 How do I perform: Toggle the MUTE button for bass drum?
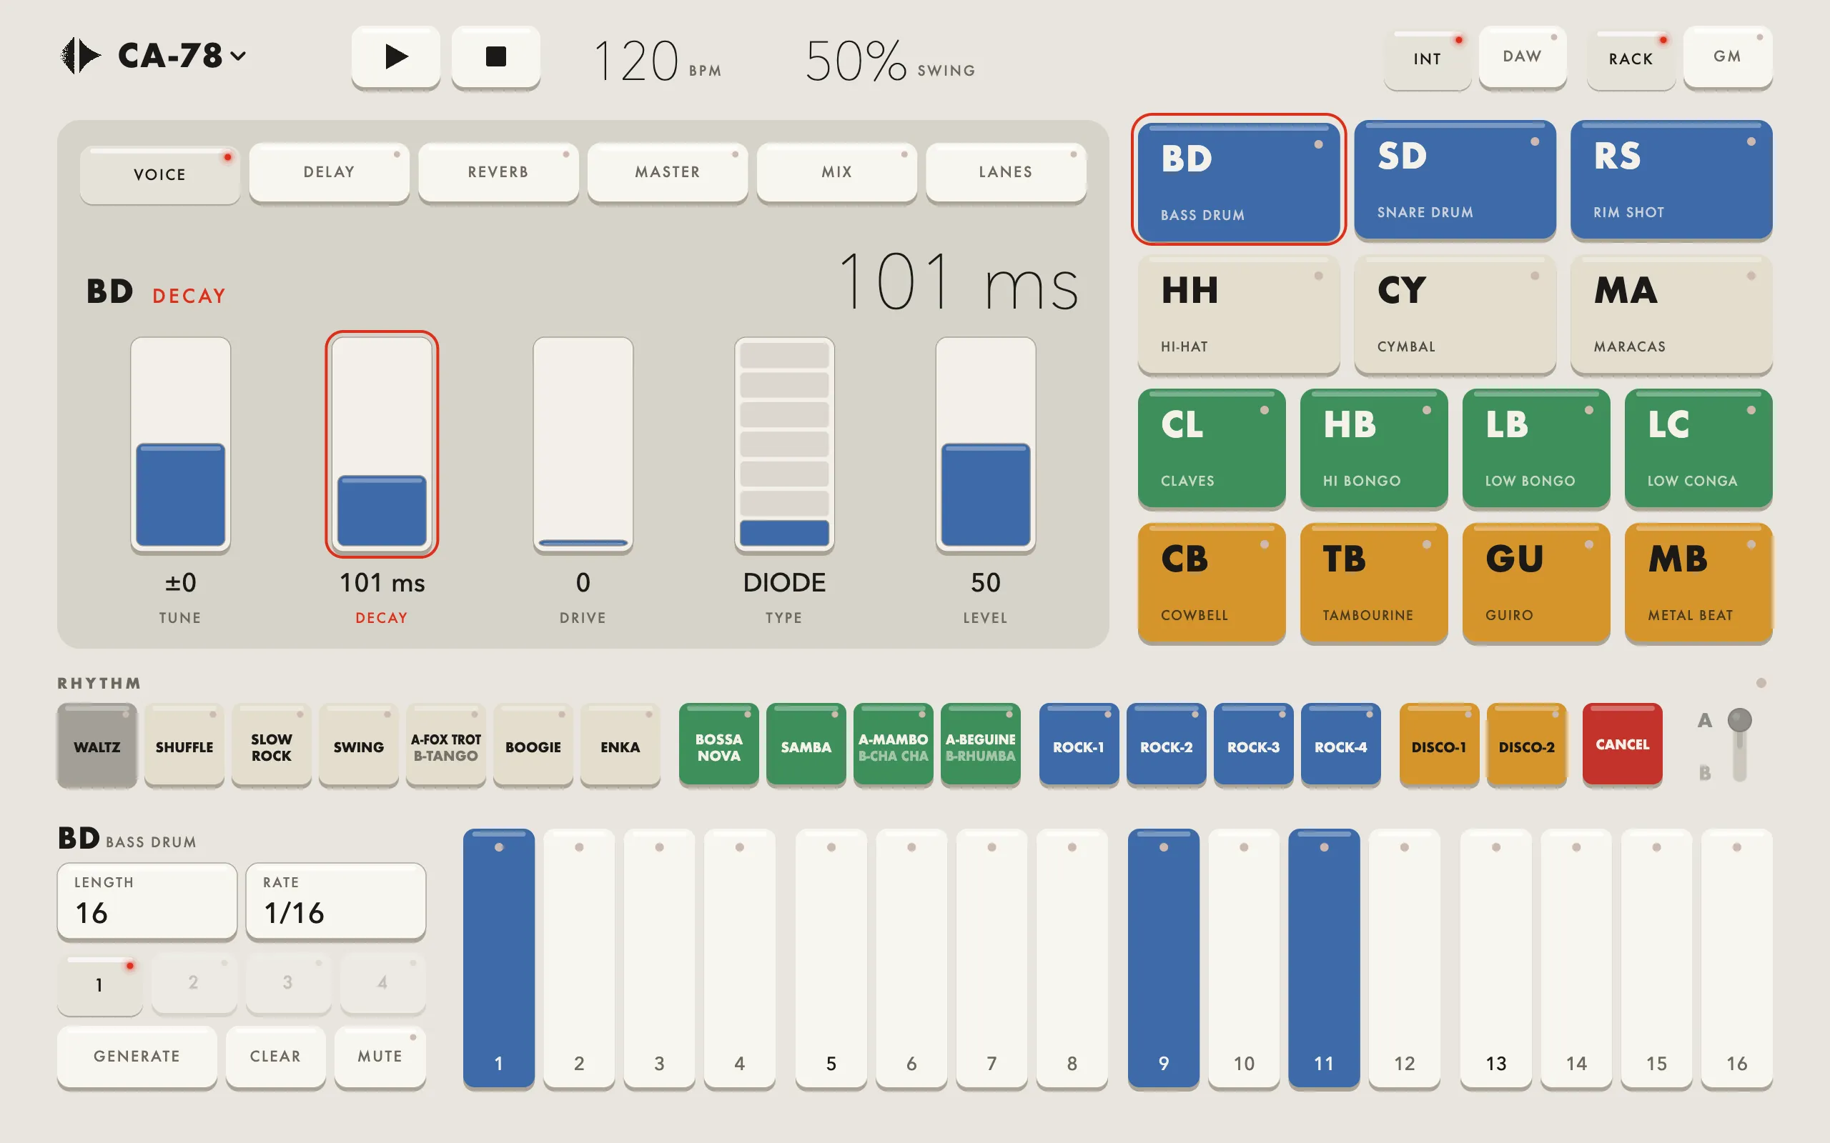380,1056
